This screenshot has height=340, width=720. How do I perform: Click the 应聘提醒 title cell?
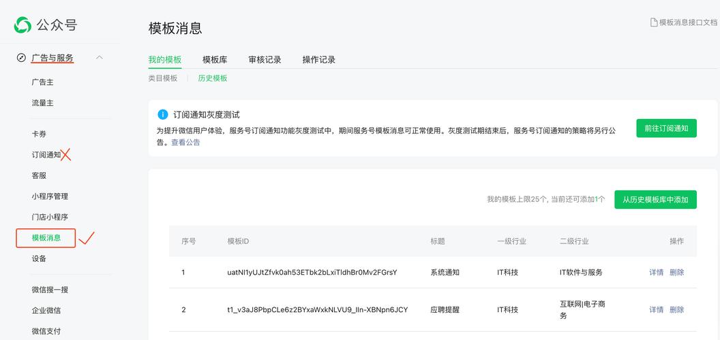445,310
